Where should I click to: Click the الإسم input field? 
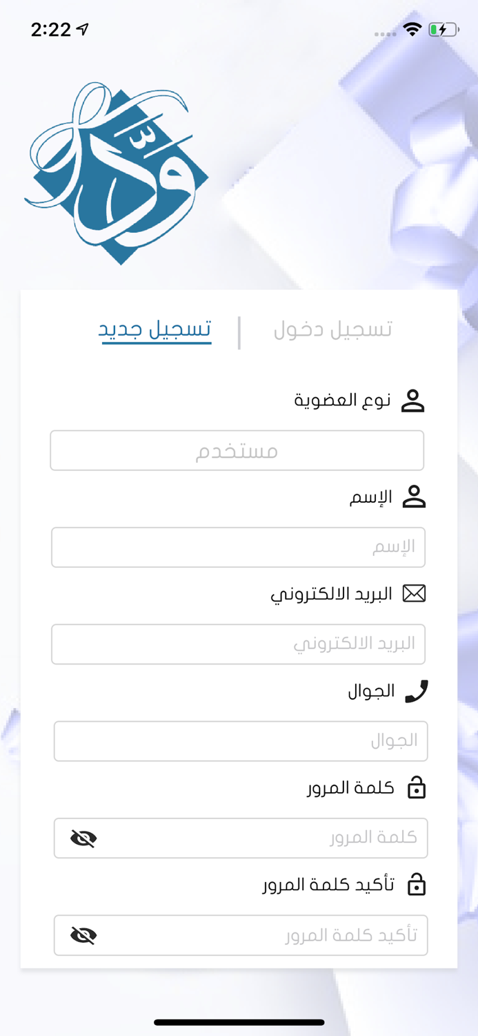(x=238, y=547)
